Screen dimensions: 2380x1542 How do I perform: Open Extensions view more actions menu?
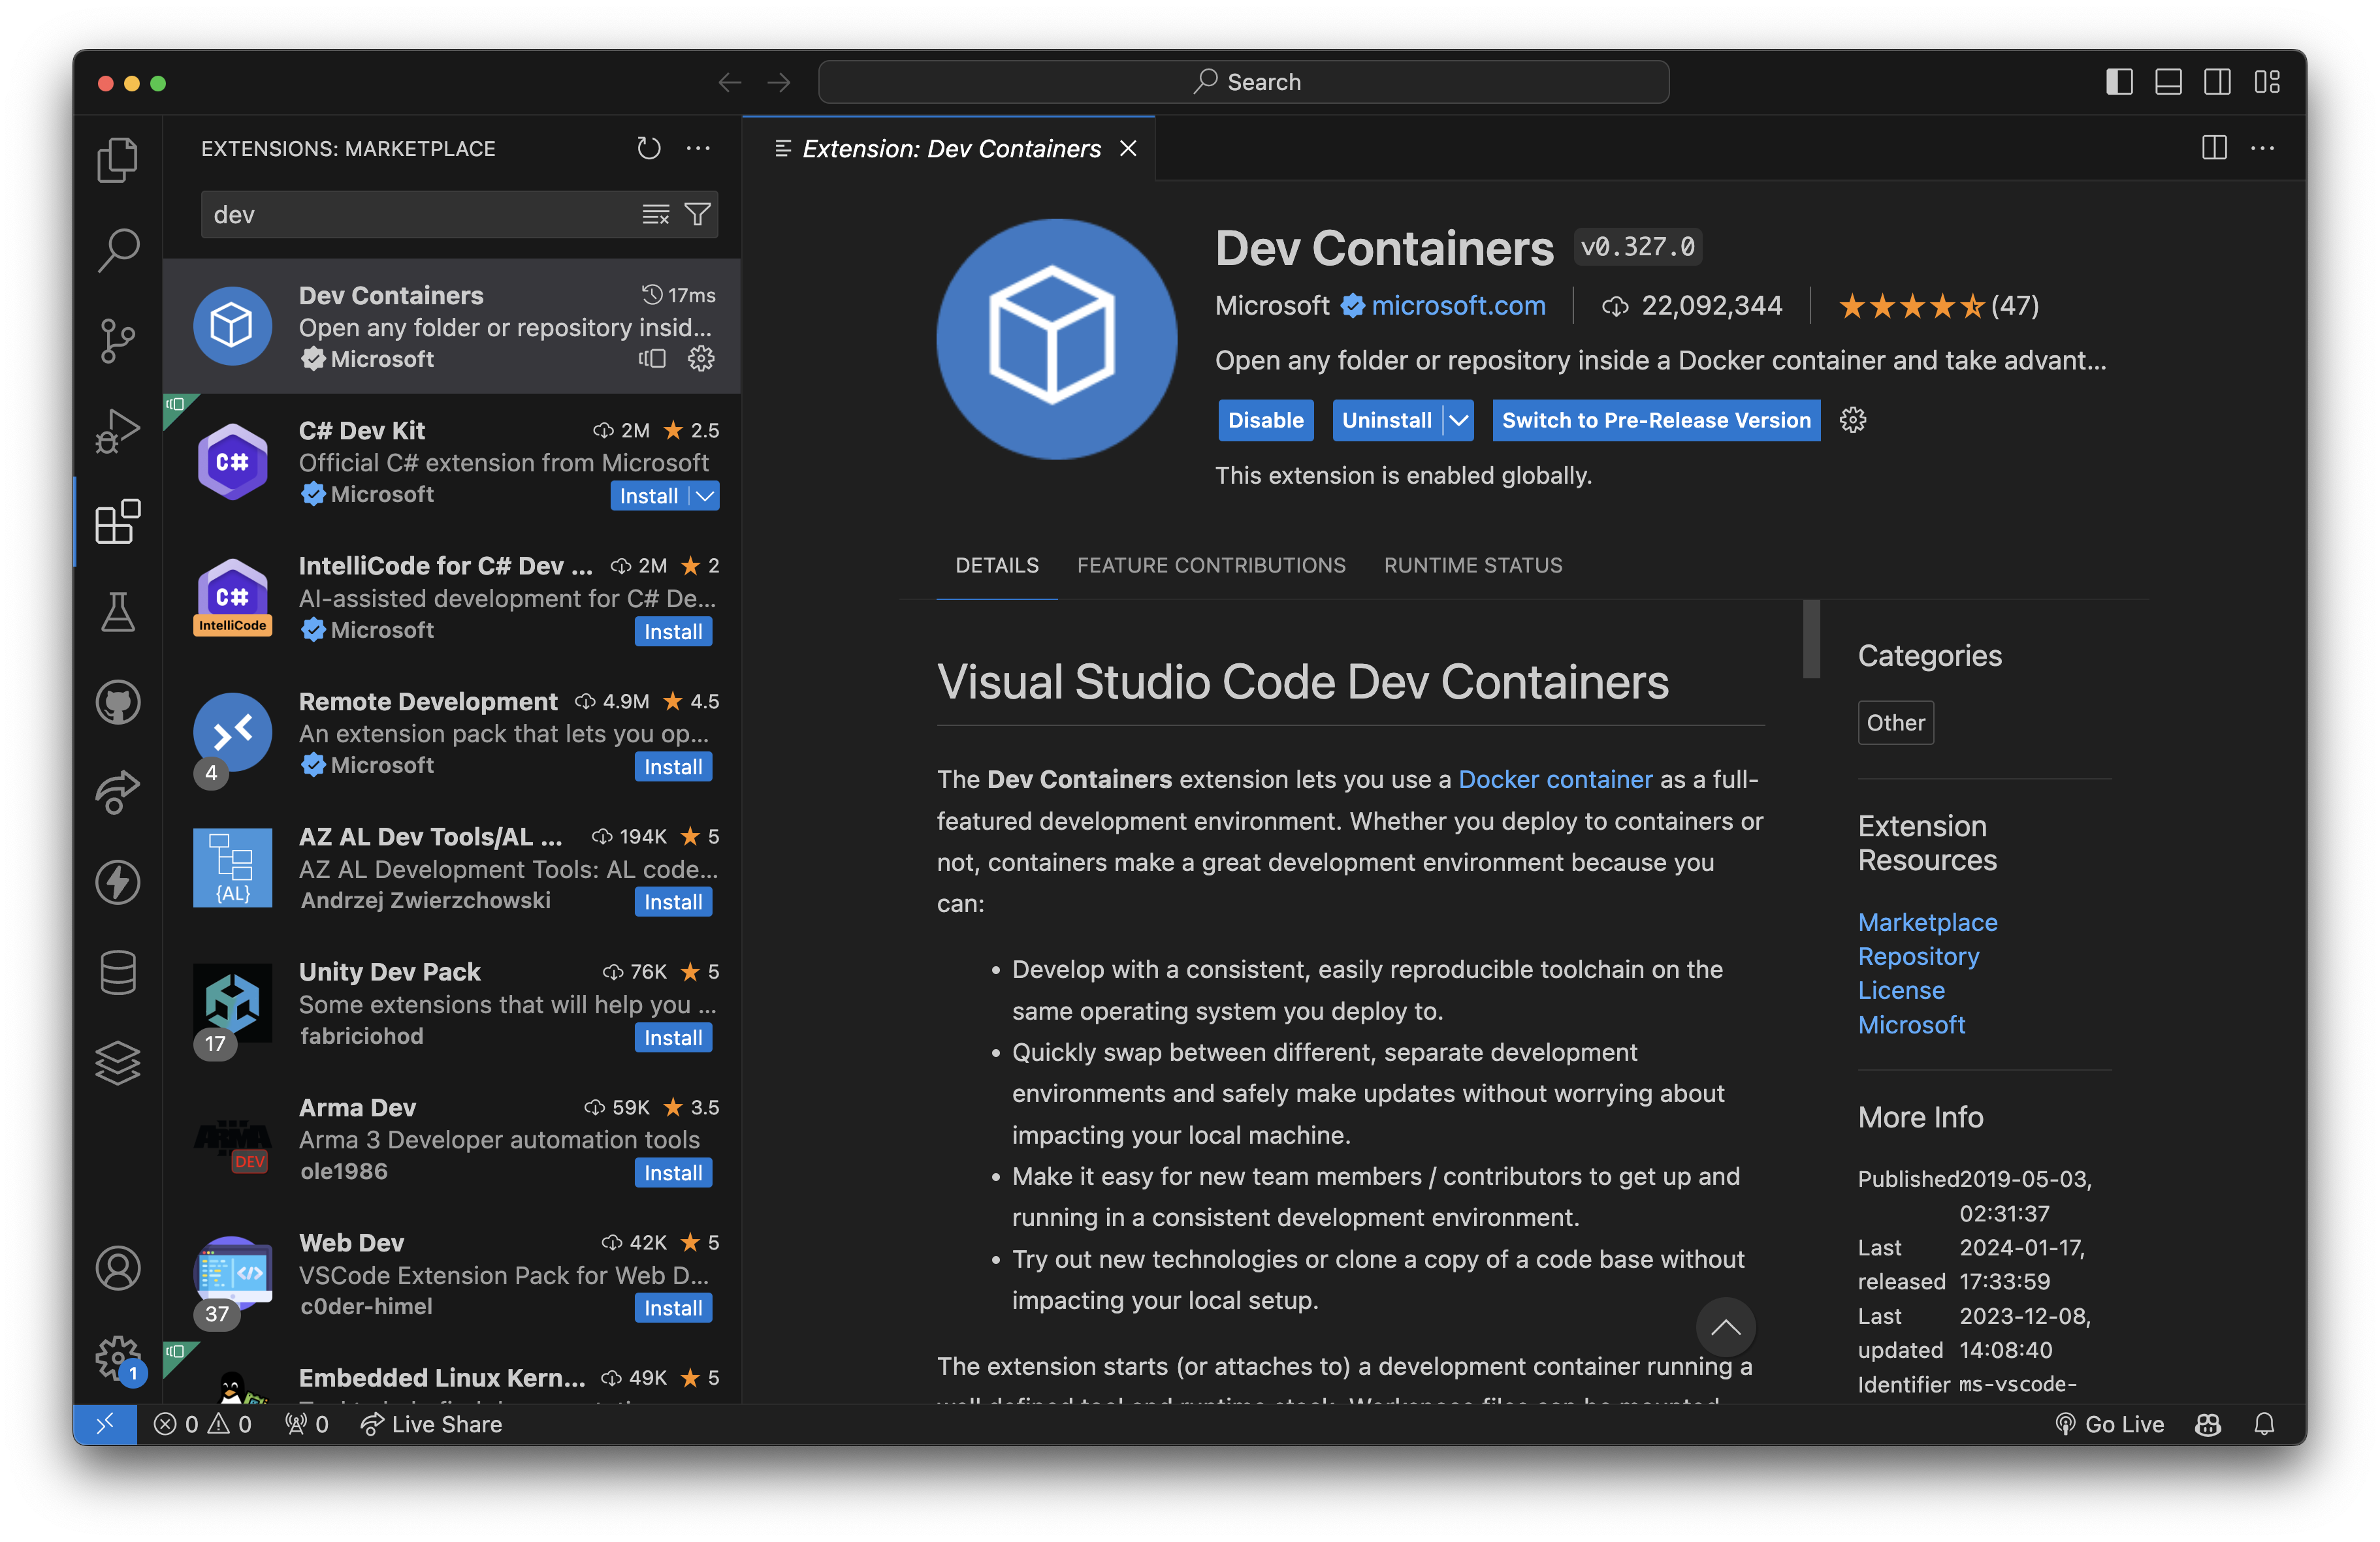[x=698, y=148]
